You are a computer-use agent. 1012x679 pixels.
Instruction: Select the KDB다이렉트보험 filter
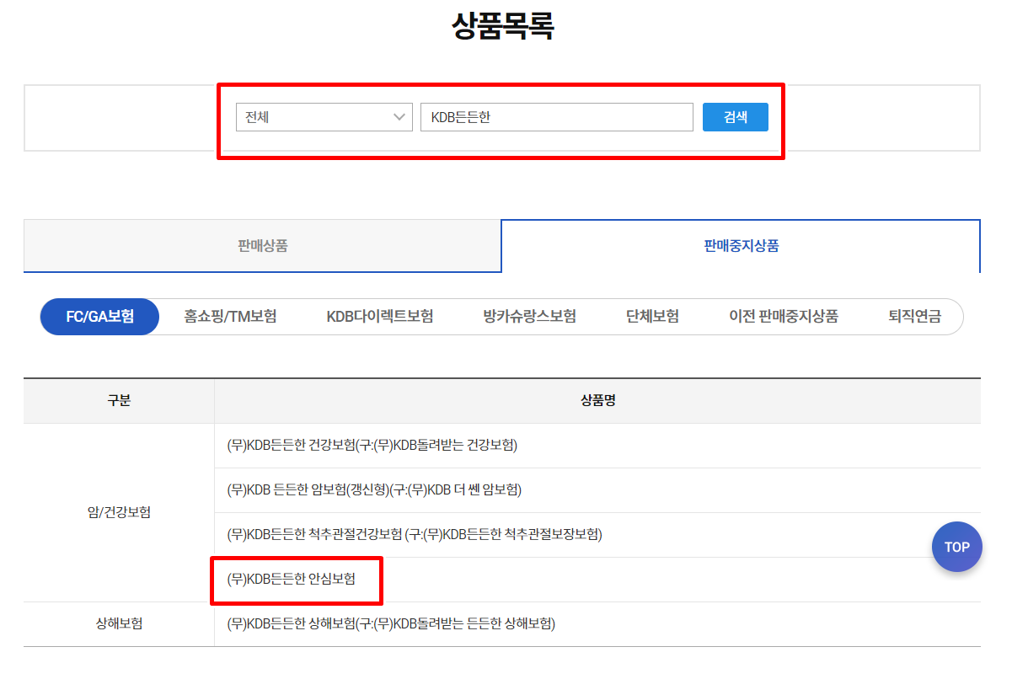click(x=380, y=317)
